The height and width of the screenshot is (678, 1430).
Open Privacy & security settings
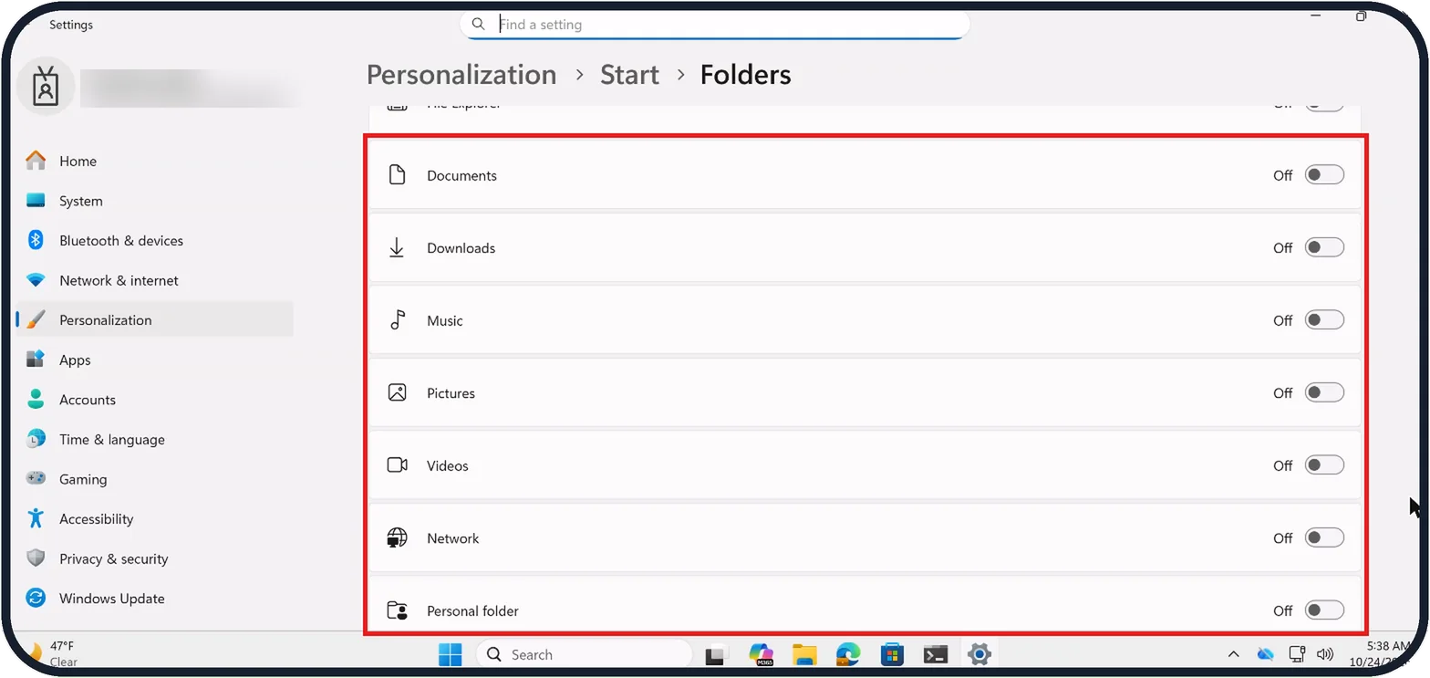point(155,558)
